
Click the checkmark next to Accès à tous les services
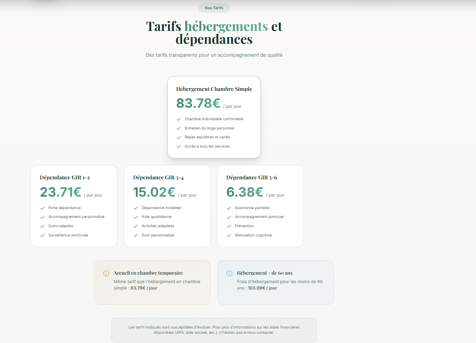point(178,146)
